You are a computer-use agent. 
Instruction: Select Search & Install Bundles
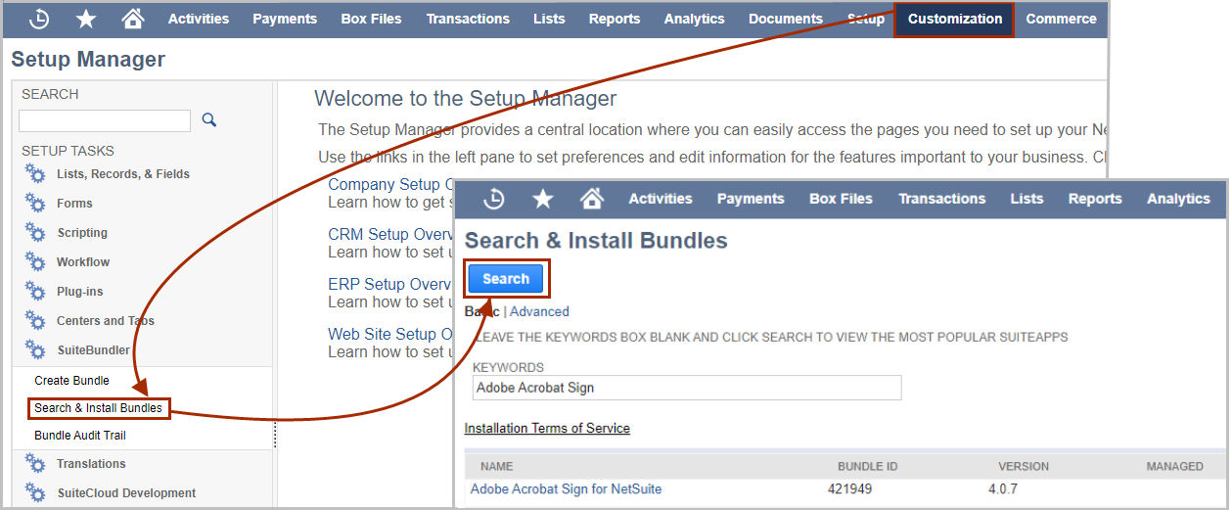[98, 408]
